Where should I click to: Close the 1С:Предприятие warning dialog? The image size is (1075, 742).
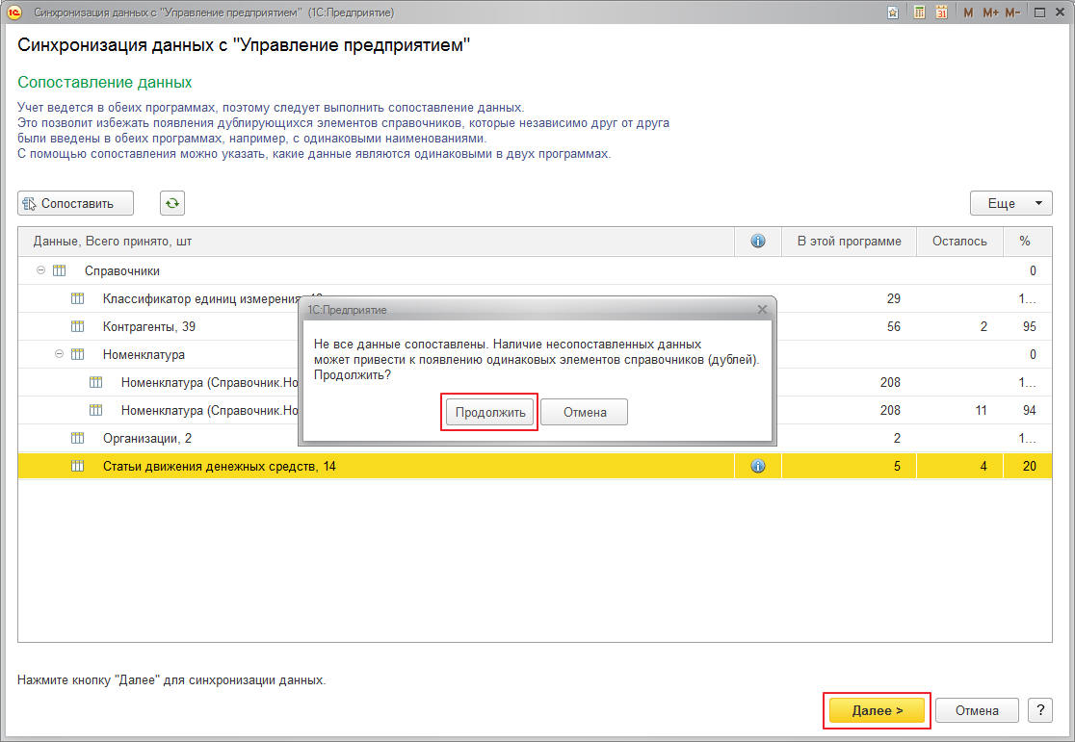[762, 310]
